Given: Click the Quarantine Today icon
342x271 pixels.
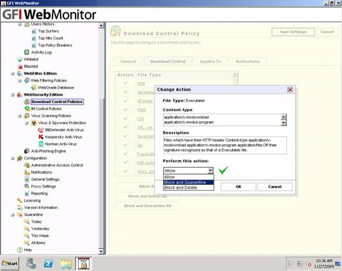Looking at the screenshot, I should 27,222.
